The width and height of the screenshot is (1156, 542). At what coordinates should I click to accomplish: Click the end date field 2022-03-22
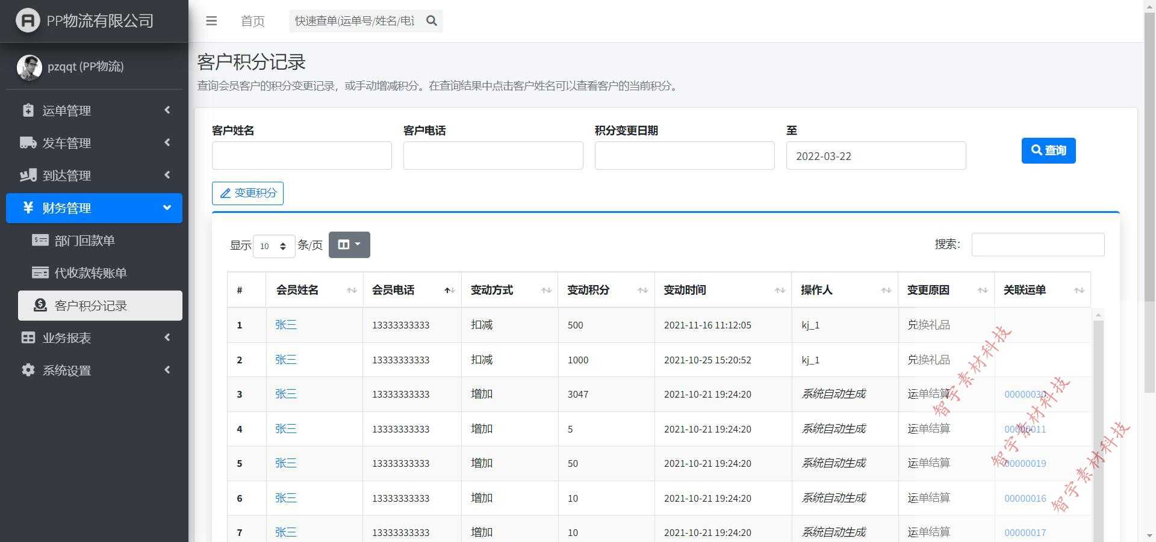click(876, 155)
